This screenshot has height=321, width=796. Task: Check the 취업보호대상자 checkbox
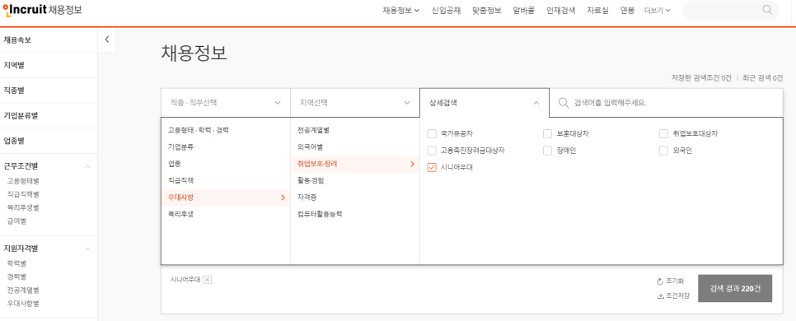(663, 134)
